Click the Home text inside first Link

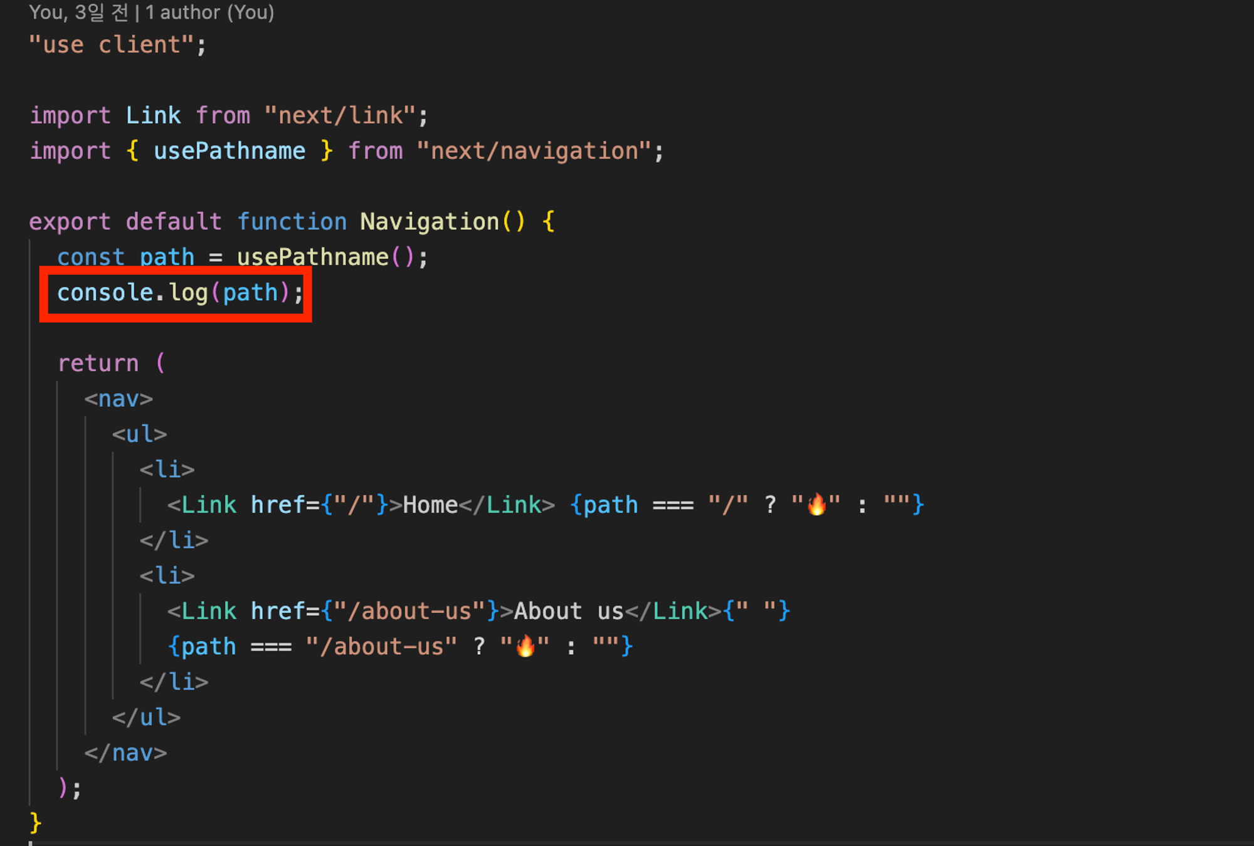(430, 505)
